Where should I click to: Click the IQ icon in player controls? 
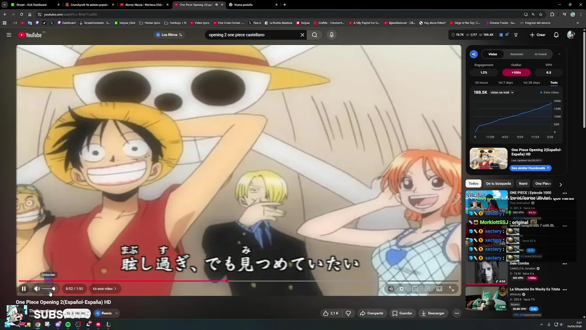pyautogui.click(x=391, y=289)
